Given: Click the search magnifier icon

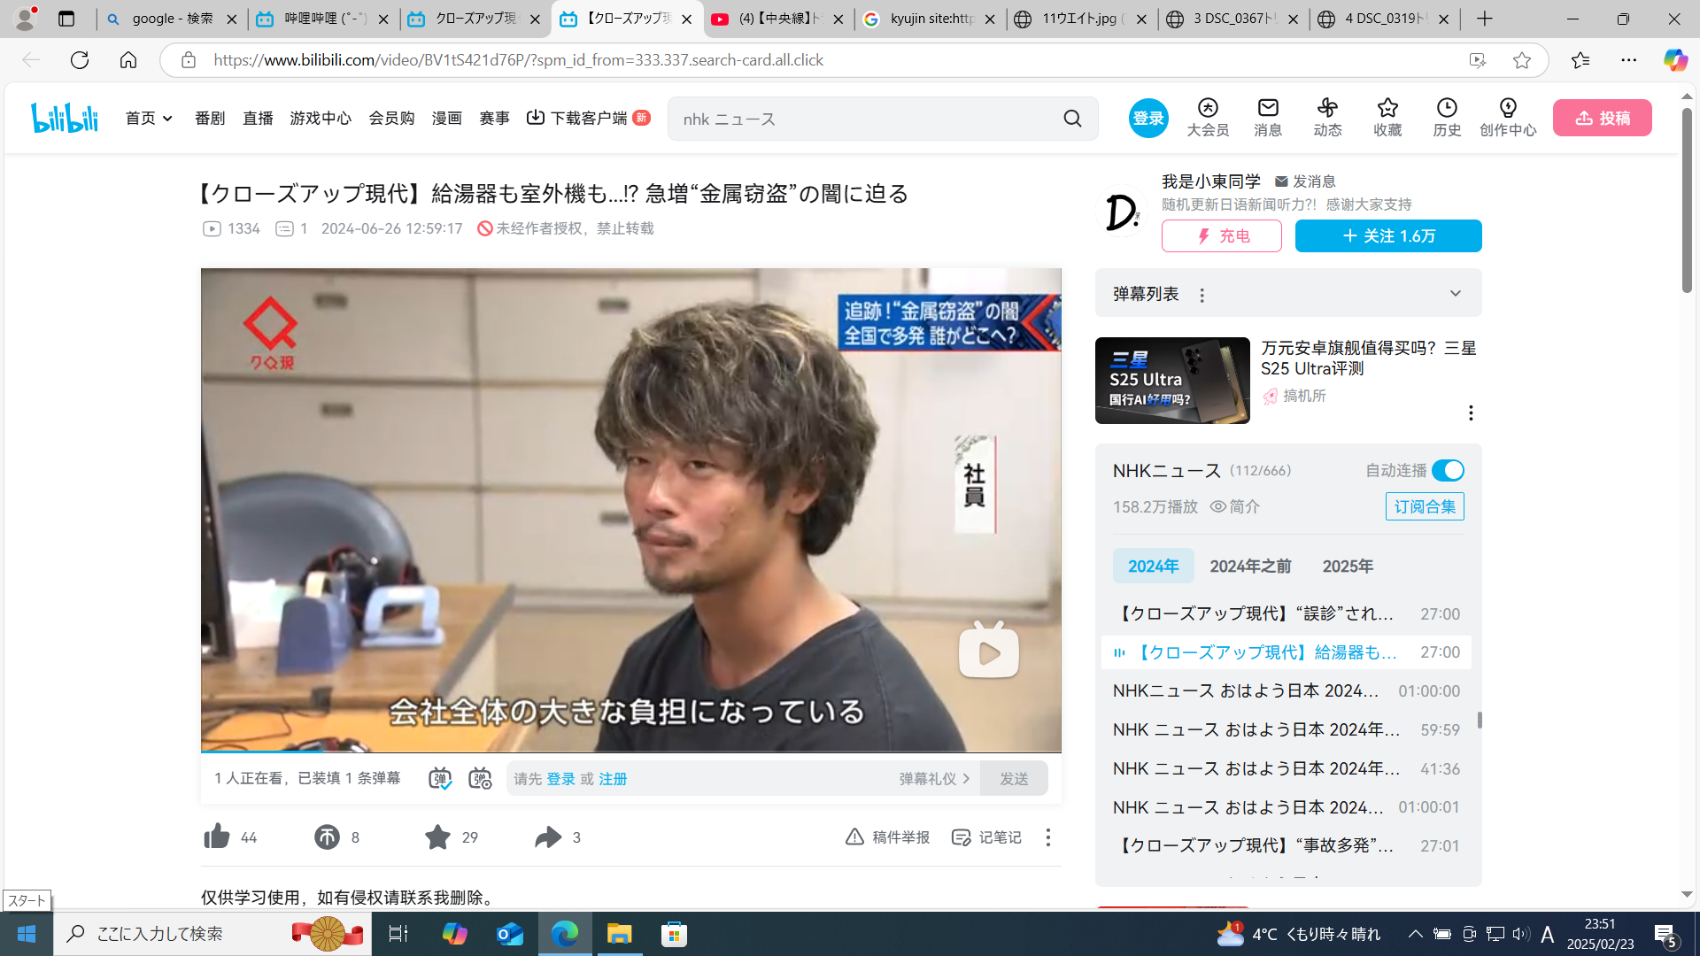Looking at the screenshot, I should 1072,119.
